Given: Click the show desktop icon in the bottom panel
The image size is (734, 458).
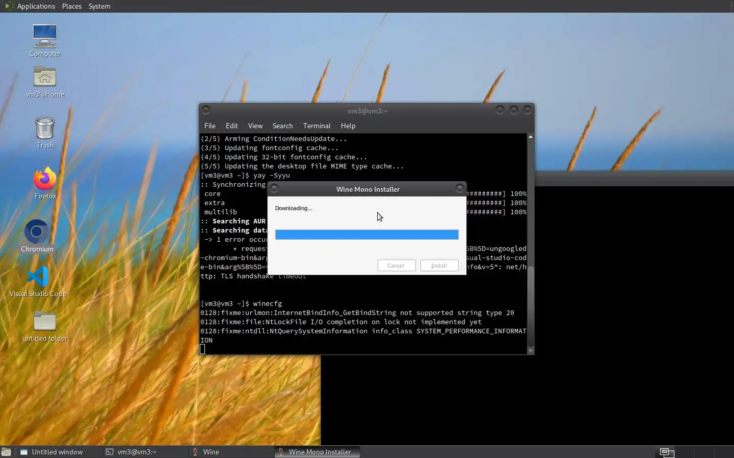Looking at the screenshot, I should (x=6, y=452).
